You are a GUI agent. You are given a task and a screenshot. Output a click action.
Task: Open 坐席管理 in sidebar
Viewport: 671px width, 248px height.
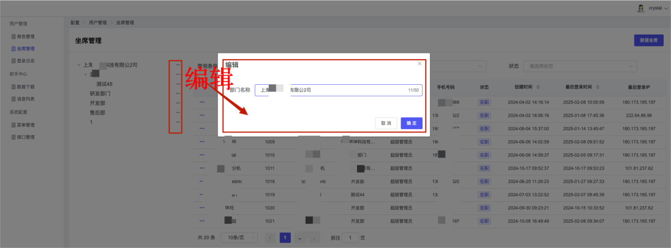pos(26,49)
